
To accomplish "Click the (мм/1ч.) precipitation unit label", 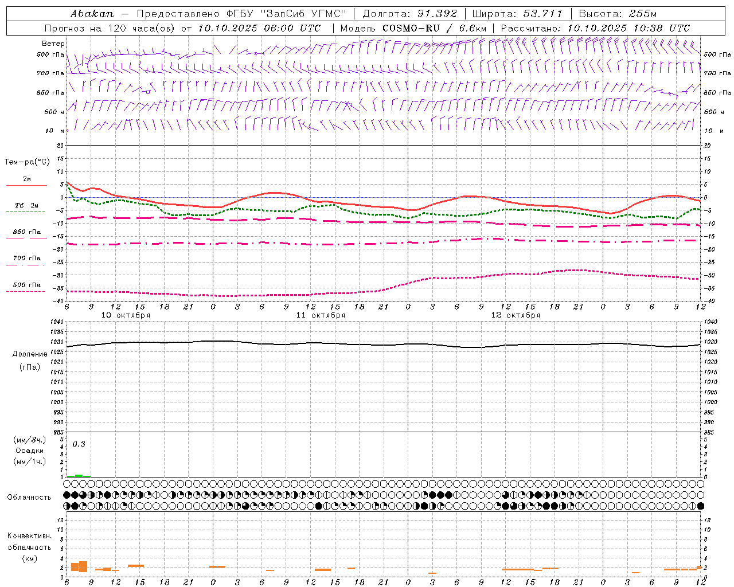I will (x=30, y=461).
